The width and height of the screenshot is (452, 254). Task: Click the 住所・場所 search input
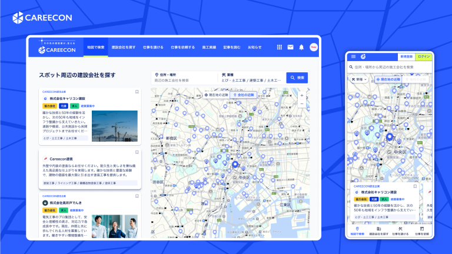coord(184,78)
